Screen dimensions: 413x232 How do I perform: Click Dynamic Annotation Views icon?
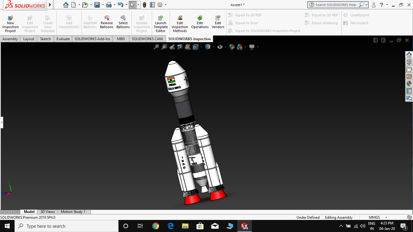188,47
